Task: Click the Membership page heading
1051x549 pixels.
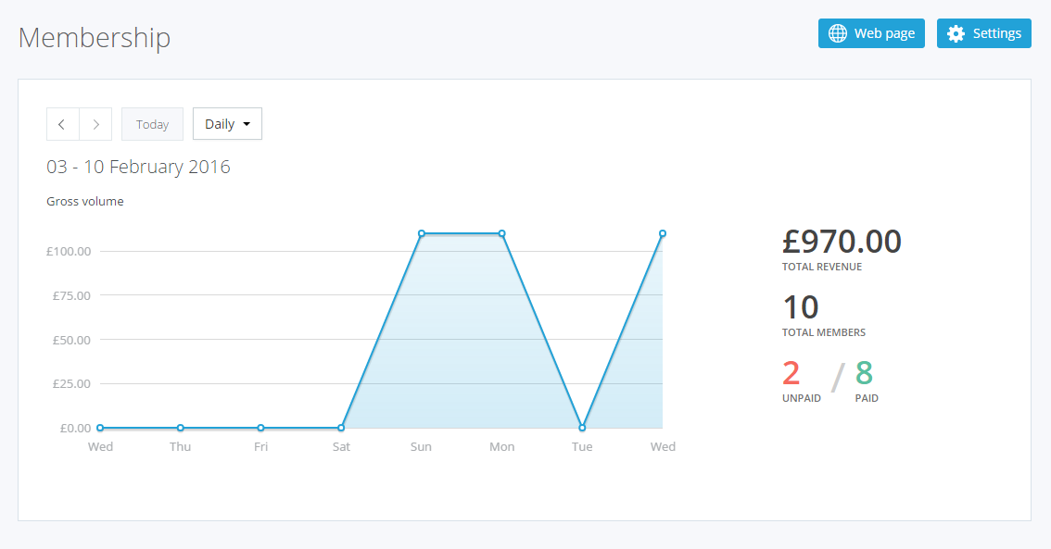Action: coord(95,38)
